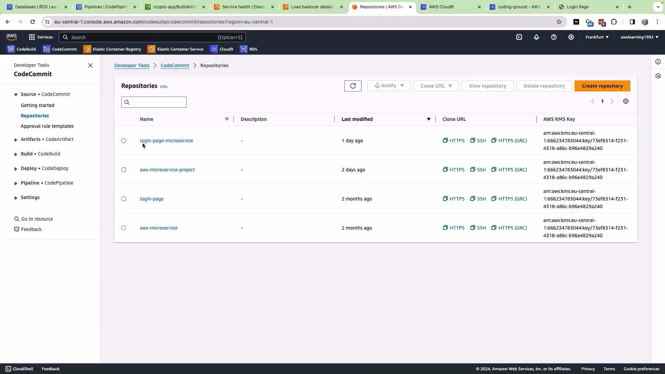Open the Services grid menu
The width and height of the screenshot is (665, 374).
41,37
